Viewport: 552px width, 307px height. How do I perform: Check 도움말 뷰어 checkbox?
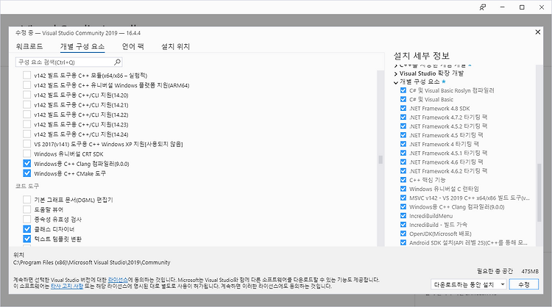click(x=26, y=210)
